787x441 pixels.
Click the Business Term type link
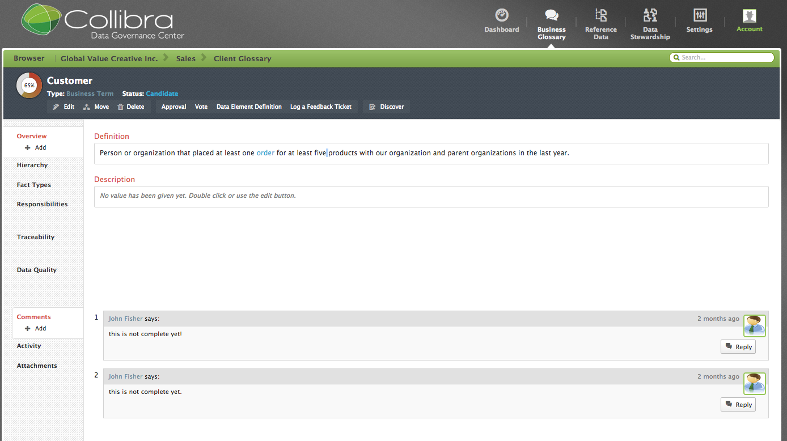coord(90,94)
